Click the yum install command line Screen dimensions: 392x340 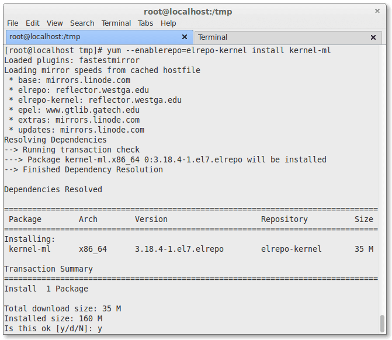168,50
